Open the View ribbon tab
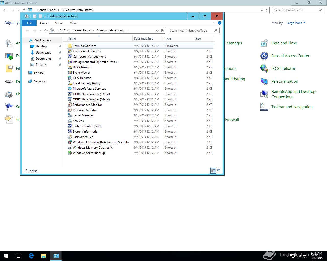The image size is (327, 261). click(x=73, y=23)
